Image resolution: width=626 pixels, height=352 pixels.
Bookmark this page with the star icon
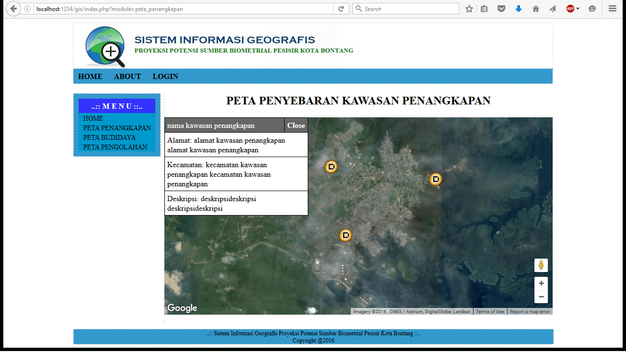click(x=469, y=9)
